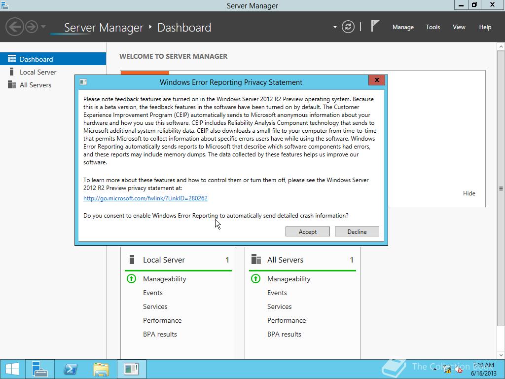Click the taskbar date 6/16/2013
This screenshot has width=505, height=379.
484,374
